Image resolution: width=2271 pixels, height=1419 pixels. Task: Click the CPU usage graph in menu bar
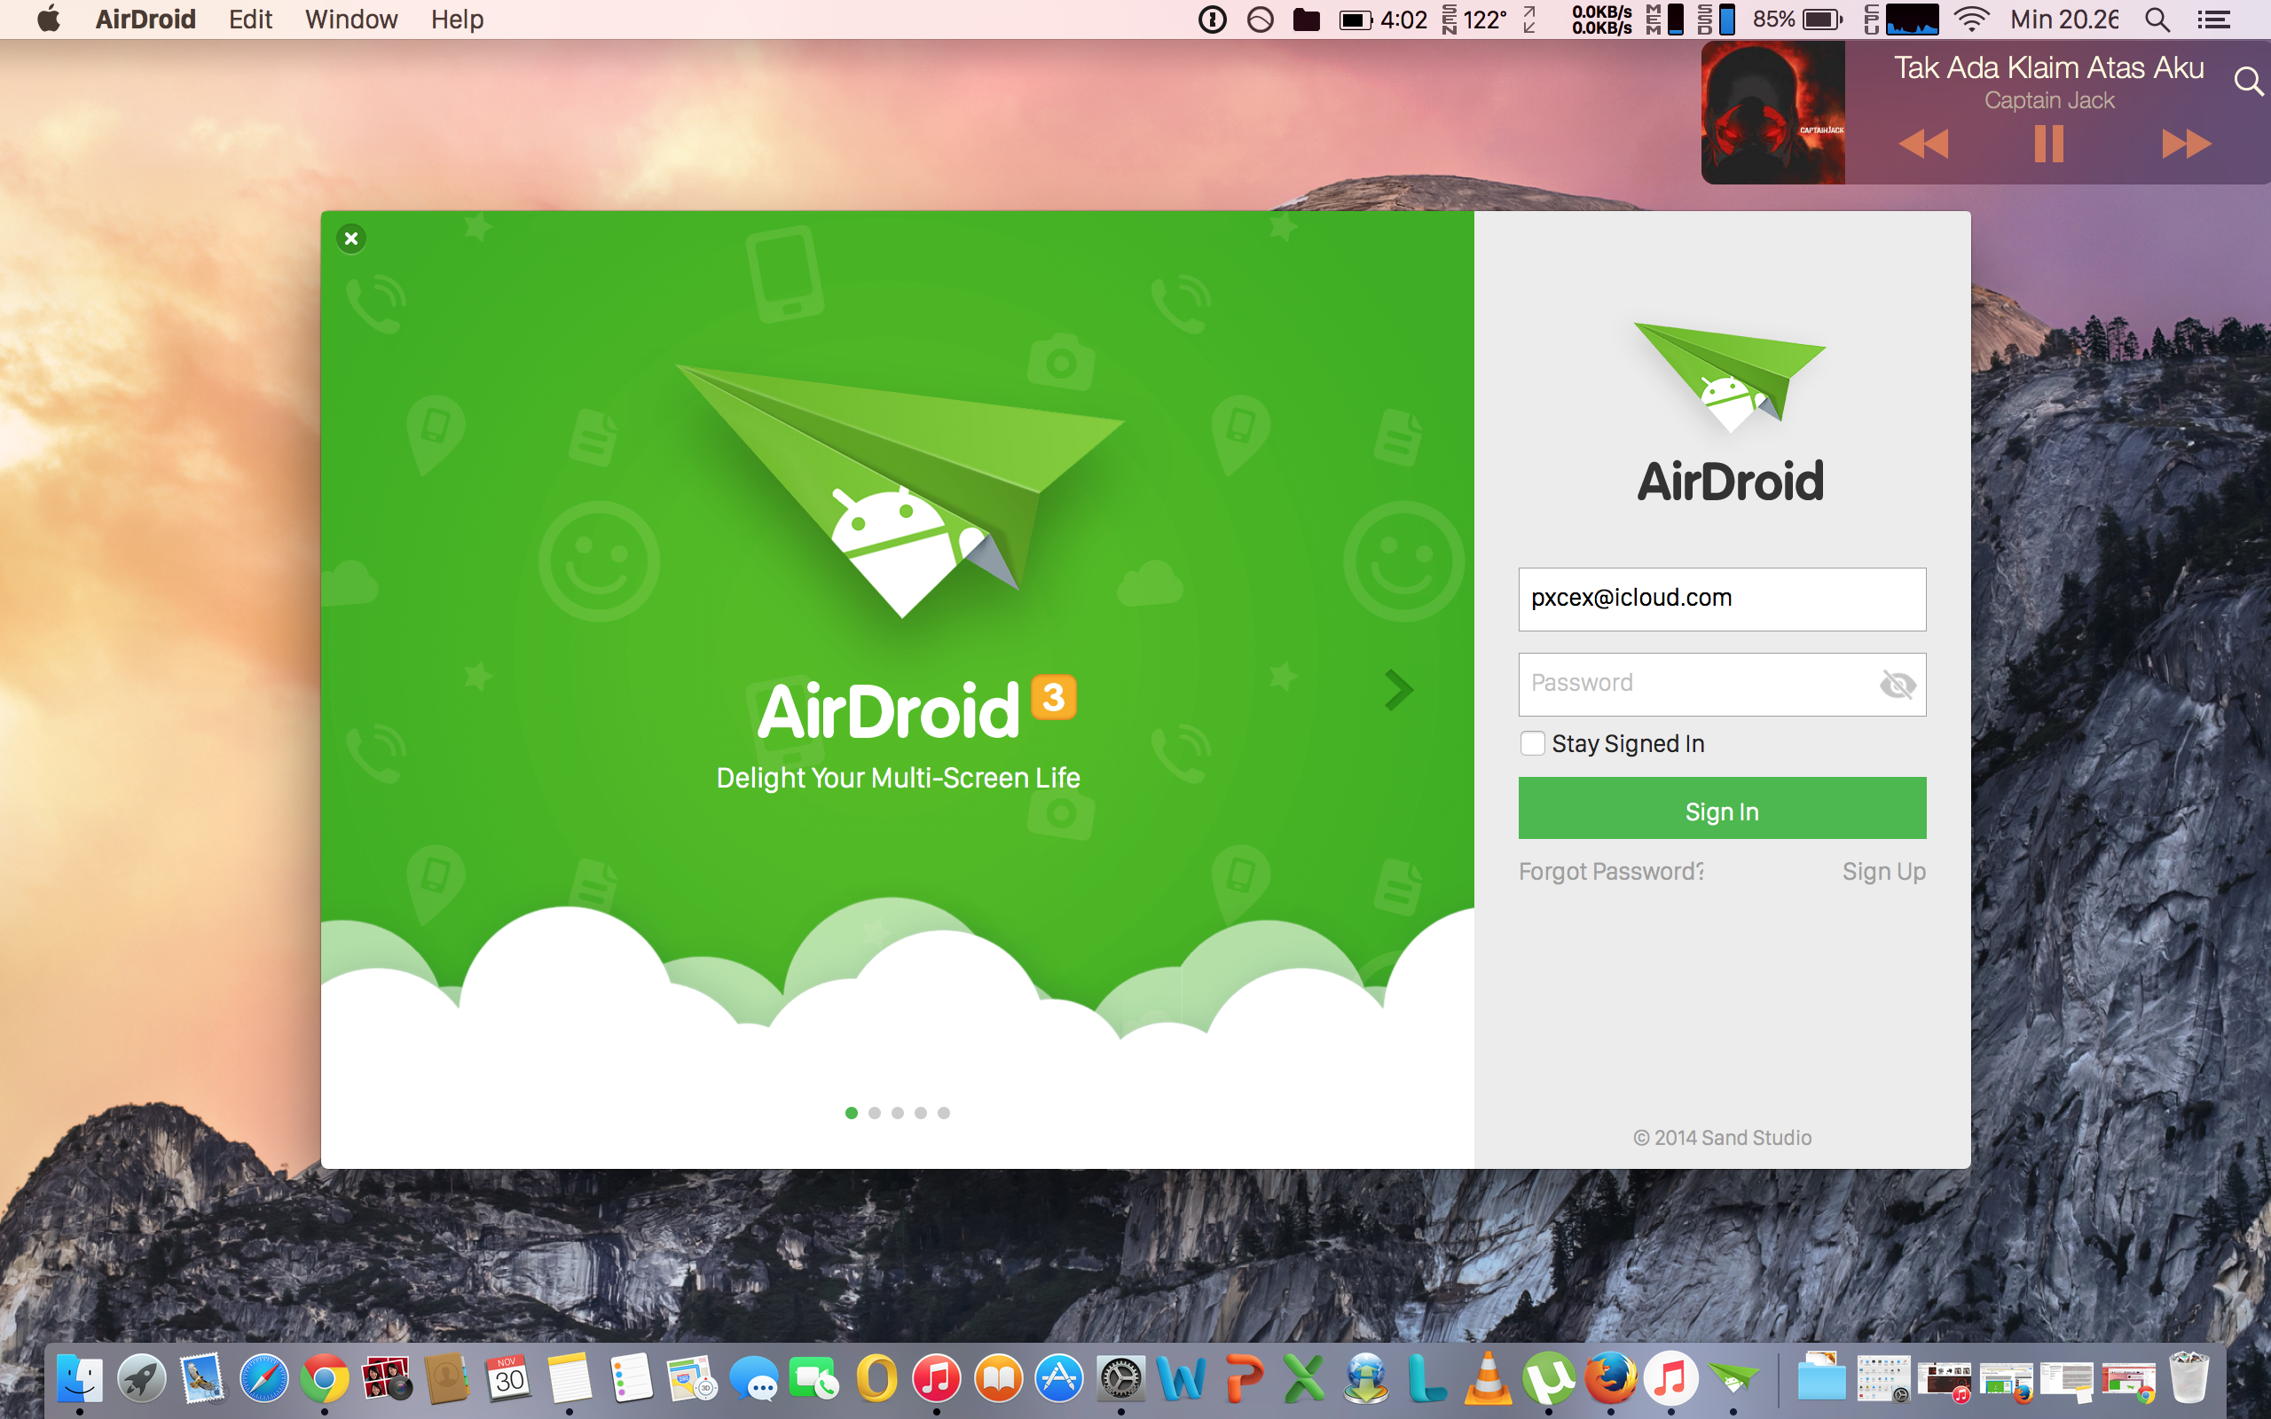(x=1912, y=20)
